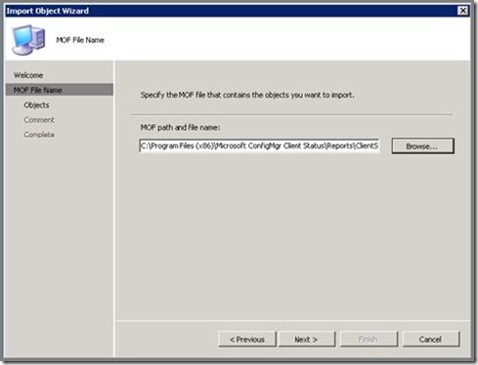Cancel the Import Object Wizard

[431, 340]
